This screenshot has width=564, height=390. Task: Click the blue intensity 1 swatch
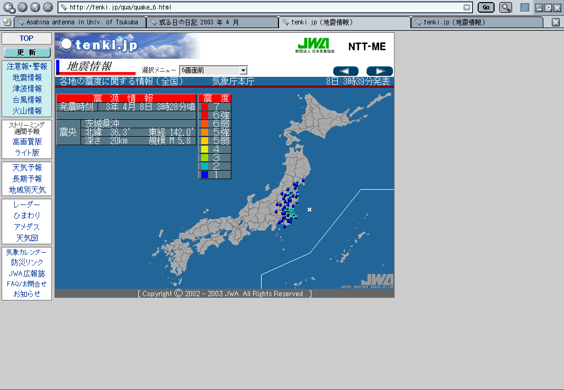[204, 174]
